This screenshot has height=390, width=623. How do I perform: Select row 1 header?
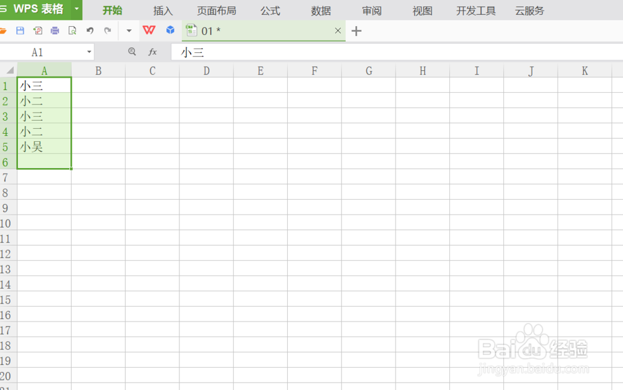click(x=8, y=85)
